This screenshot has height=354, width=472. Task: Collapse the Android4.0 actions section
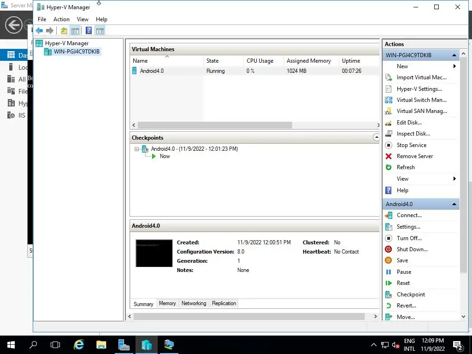click(454, 204)
